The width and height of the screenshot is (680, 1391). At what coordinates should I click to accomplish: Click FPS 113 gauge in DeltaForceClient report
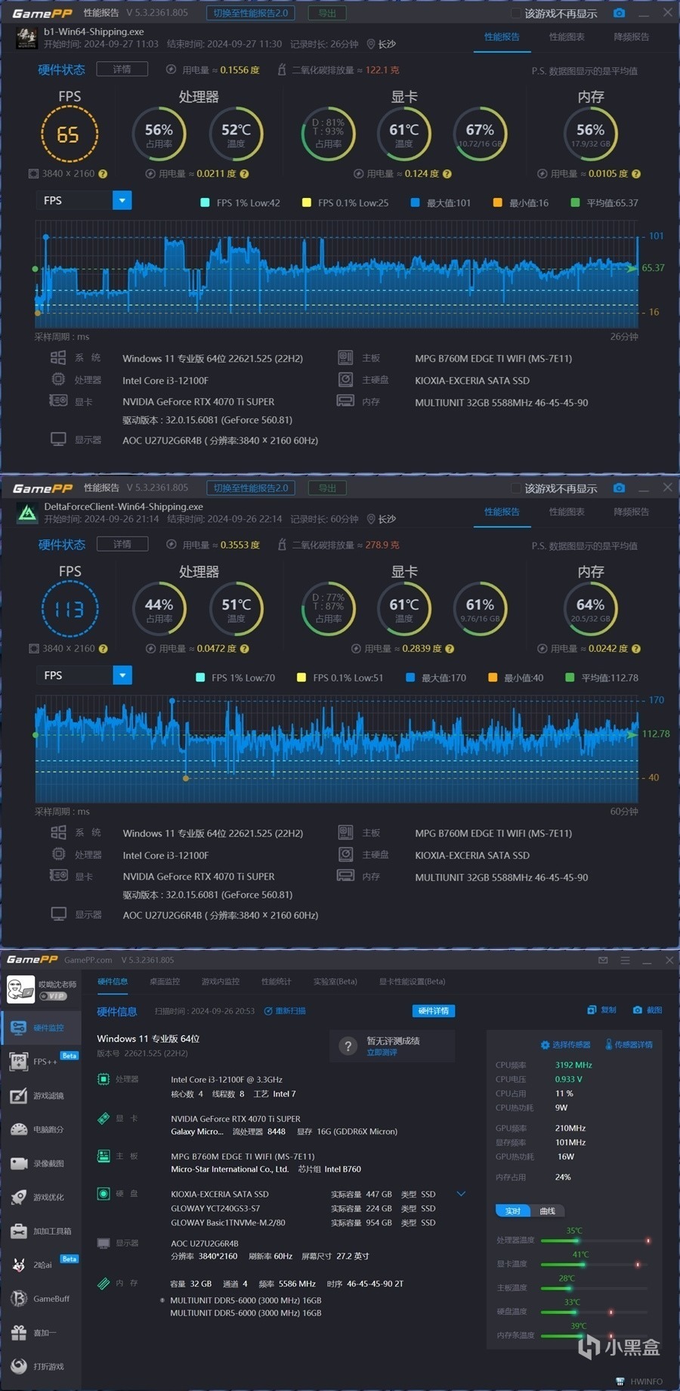69,609
